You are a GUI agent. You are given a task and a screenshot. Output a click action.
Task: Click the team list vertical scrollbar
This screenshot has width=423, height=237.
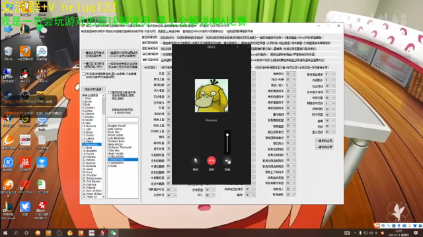103,146
